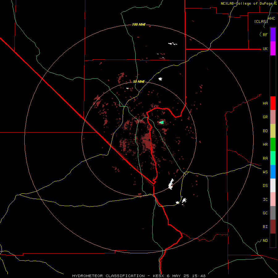Select the GR graupel color swatch
The width and height of the screenshot is (278, 278).
(273, 117)
